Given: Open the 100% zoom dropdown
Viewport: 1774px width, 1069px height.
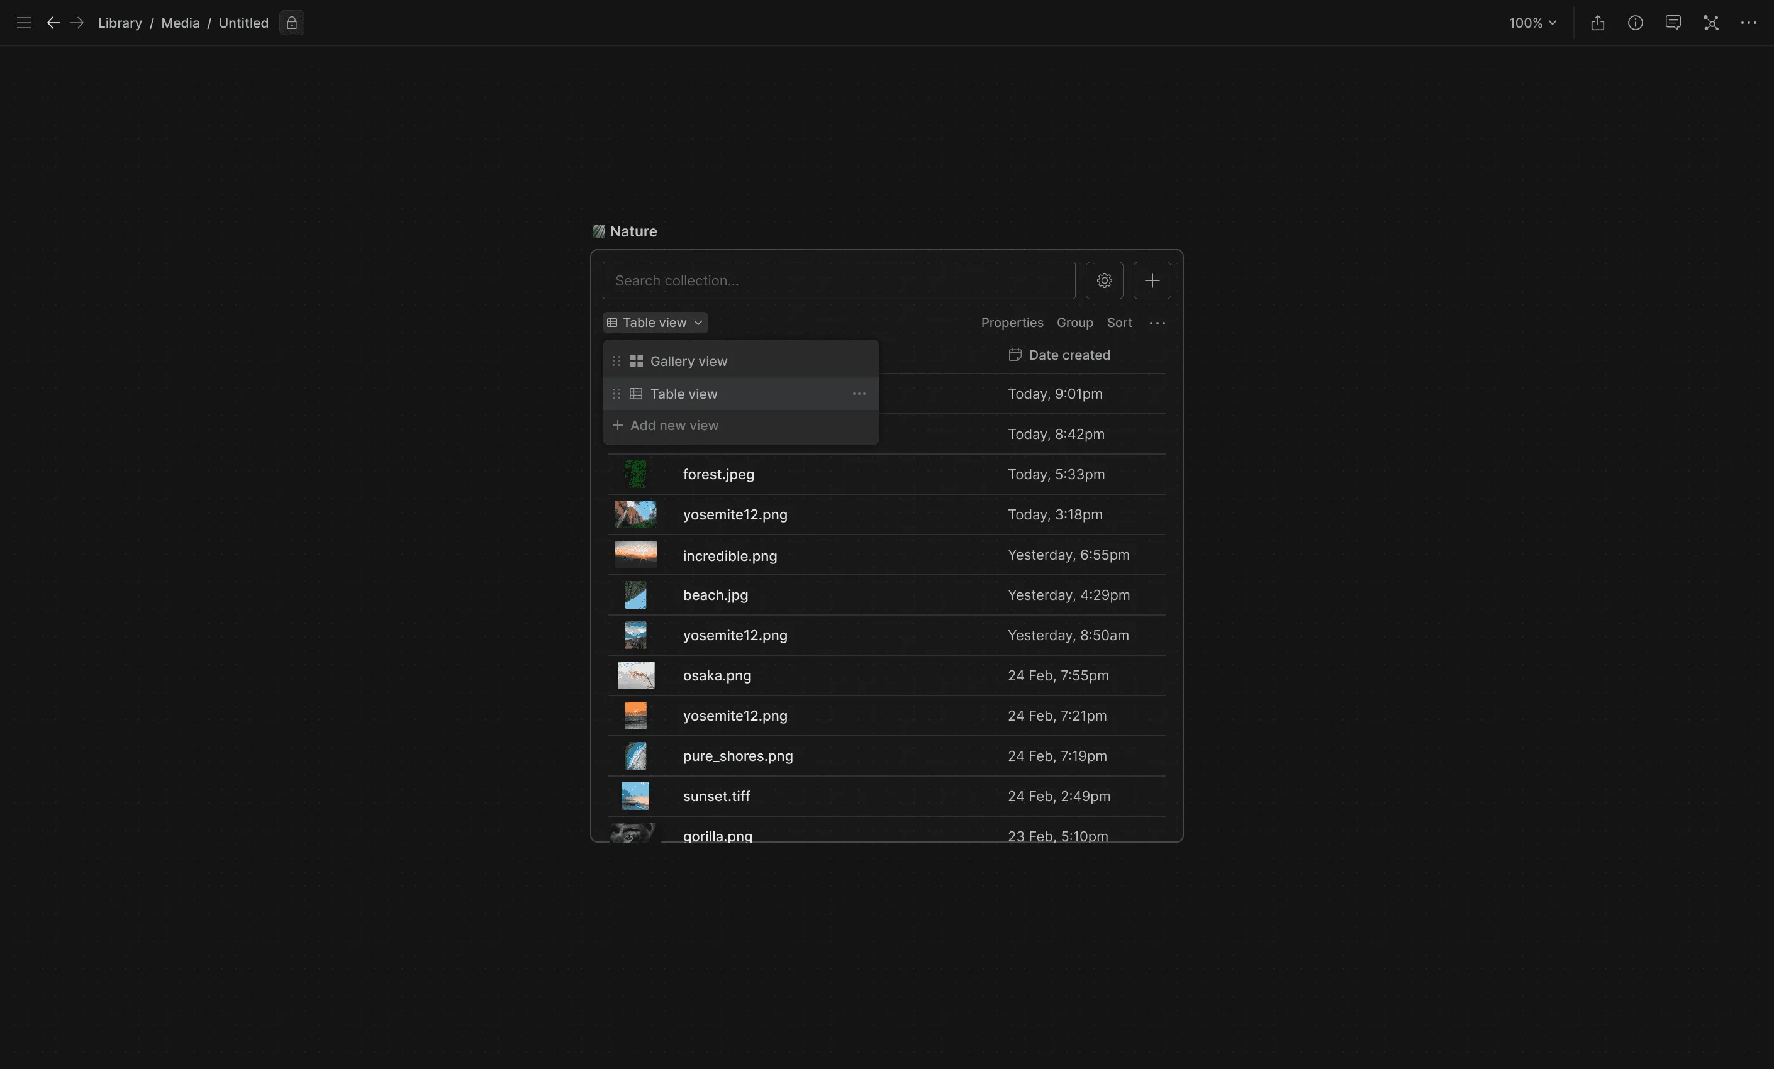Looking at the screenshot, I should point(1532,23).
